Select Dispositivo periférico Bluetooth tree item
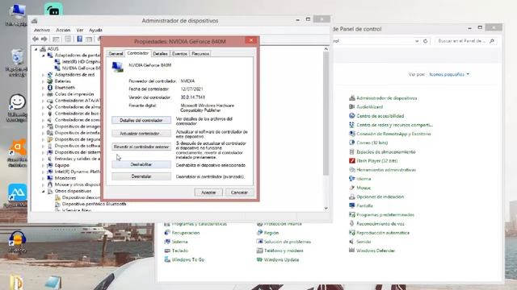The width and height of the screenshot is (517, 290). click(94, 204)
